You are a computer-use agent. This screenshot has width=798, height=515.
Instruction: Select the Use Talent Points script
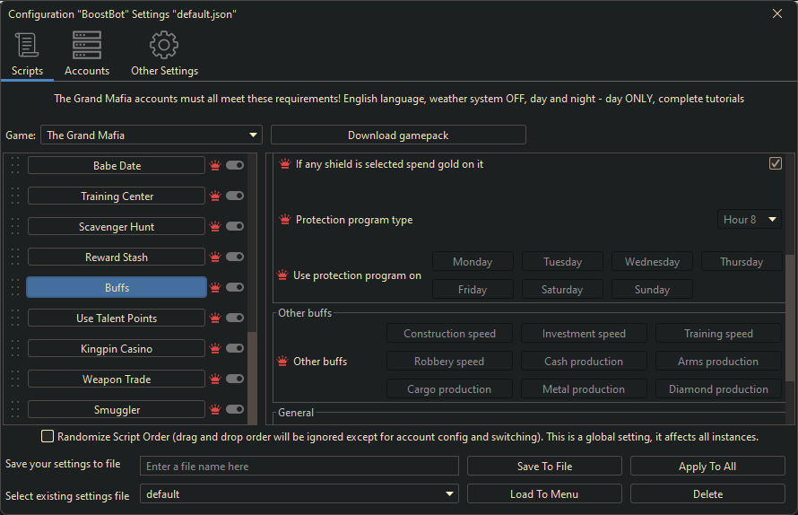coord(117,319)
